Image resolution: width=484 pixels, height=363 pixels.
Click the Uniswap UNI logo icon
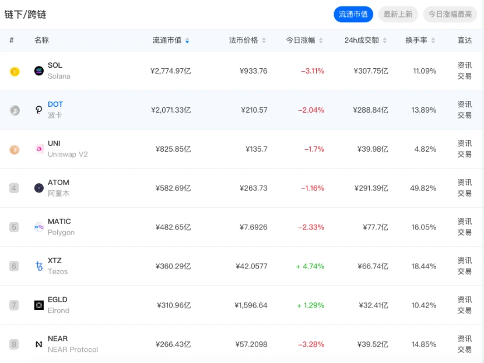(x=39, y=149)
